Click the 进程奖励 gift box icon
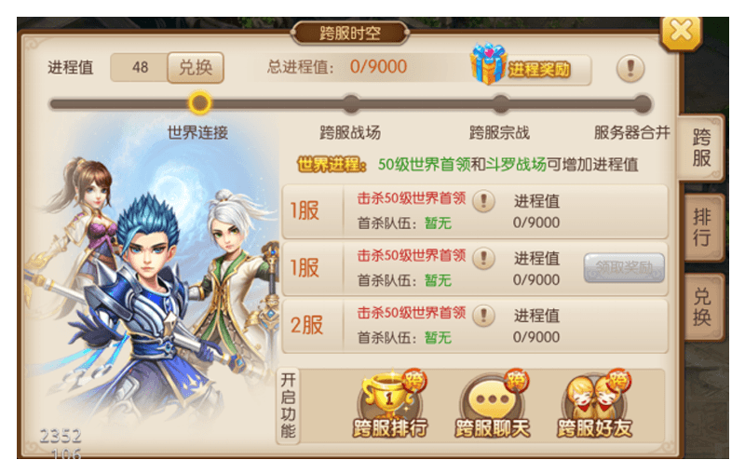This screenshot has height=473, width=745. pyautogui.click(x=488, y=64)
